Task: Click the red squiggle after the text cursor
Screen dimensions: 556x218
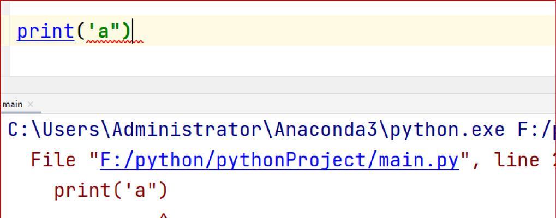Action: pyautogui.click(x=138, y=42)
